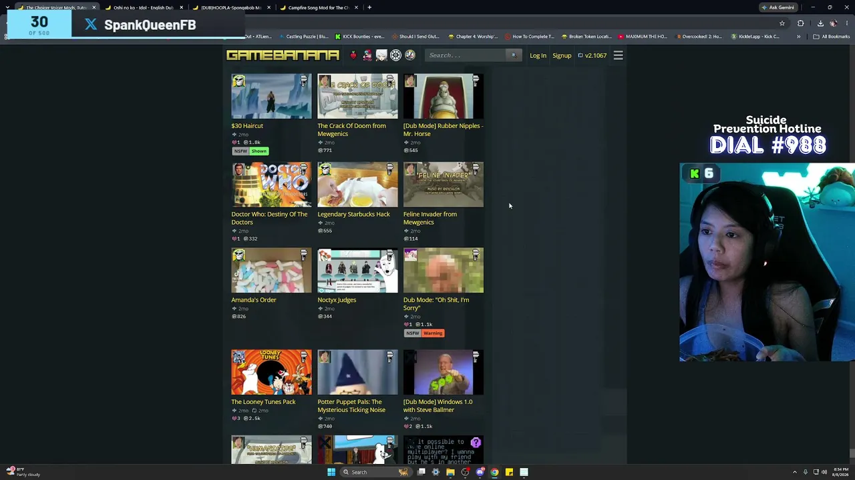This screenshot has width=855, height=480.
Task: Show hidden system tray icons
Action: [x=795, y=472]
